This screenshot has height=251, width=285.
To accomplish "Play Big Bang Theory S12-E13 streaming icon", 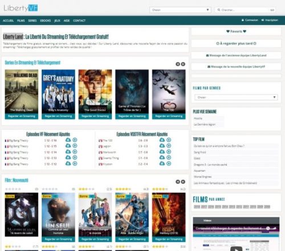I will 75,157.
